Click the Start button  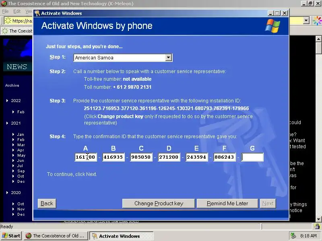11,236
